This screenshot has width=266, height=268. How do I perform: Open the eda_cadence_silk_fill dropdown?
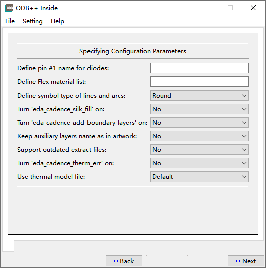(x=200, y=109)
